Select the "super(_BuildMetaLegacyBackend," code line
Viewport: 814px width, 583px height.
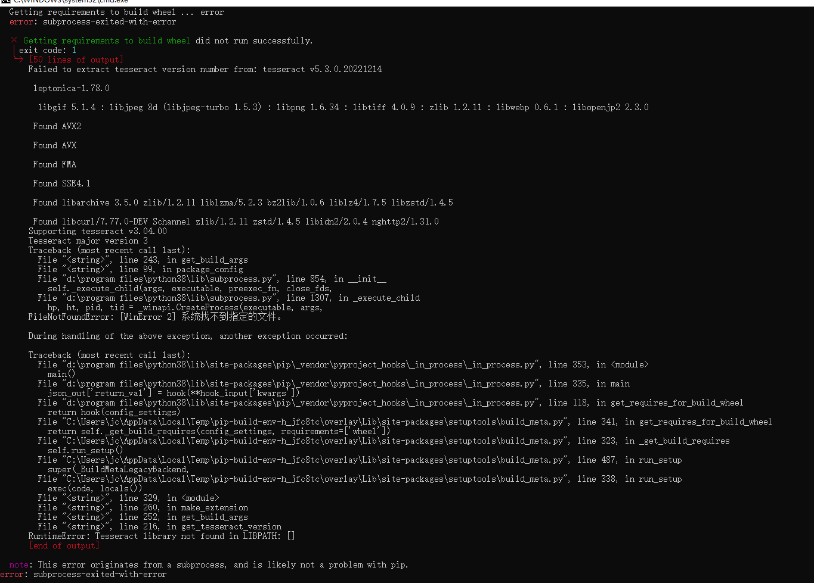coord(118,469)
